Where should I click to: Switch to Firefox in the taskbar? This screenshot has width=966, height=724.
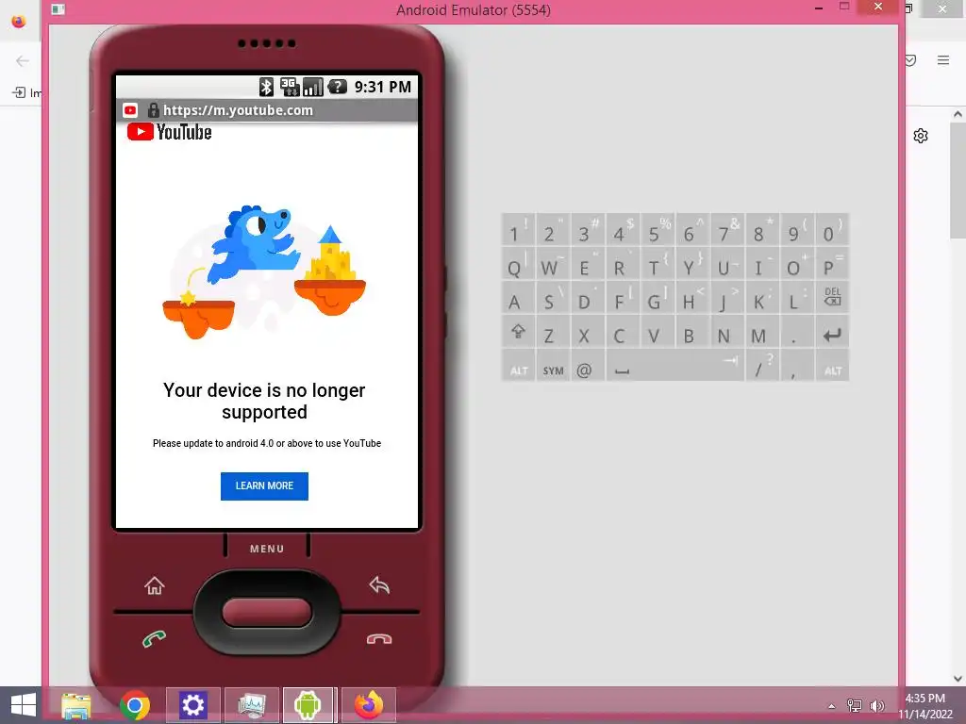point(369,705)
